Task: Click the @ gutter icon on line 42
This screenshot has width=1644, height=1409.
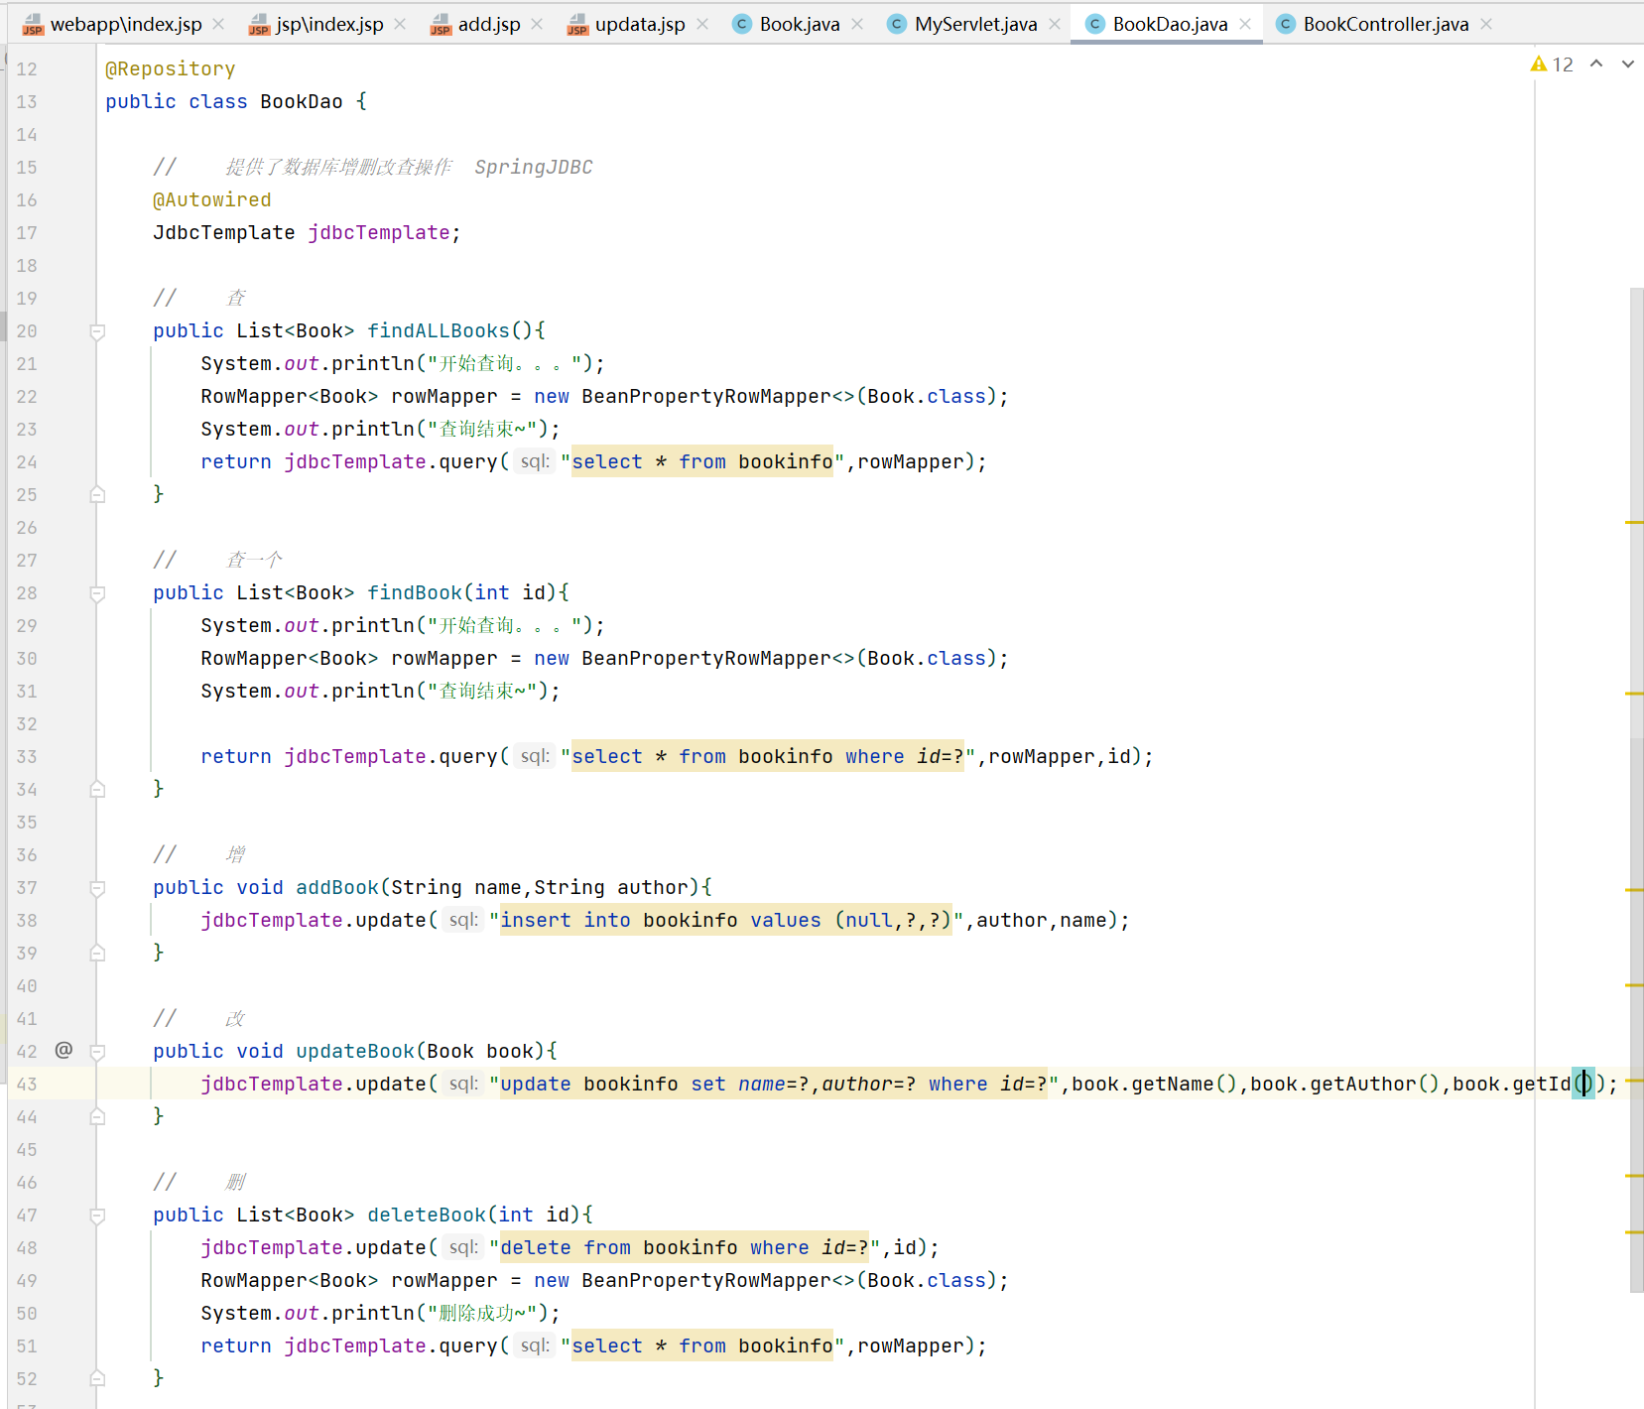Action: (63, 1050)
